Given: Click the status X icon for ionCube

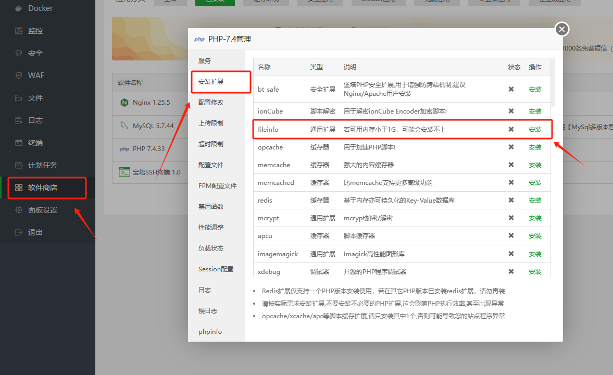Looking at the screenshot, I should pos(511,111).
